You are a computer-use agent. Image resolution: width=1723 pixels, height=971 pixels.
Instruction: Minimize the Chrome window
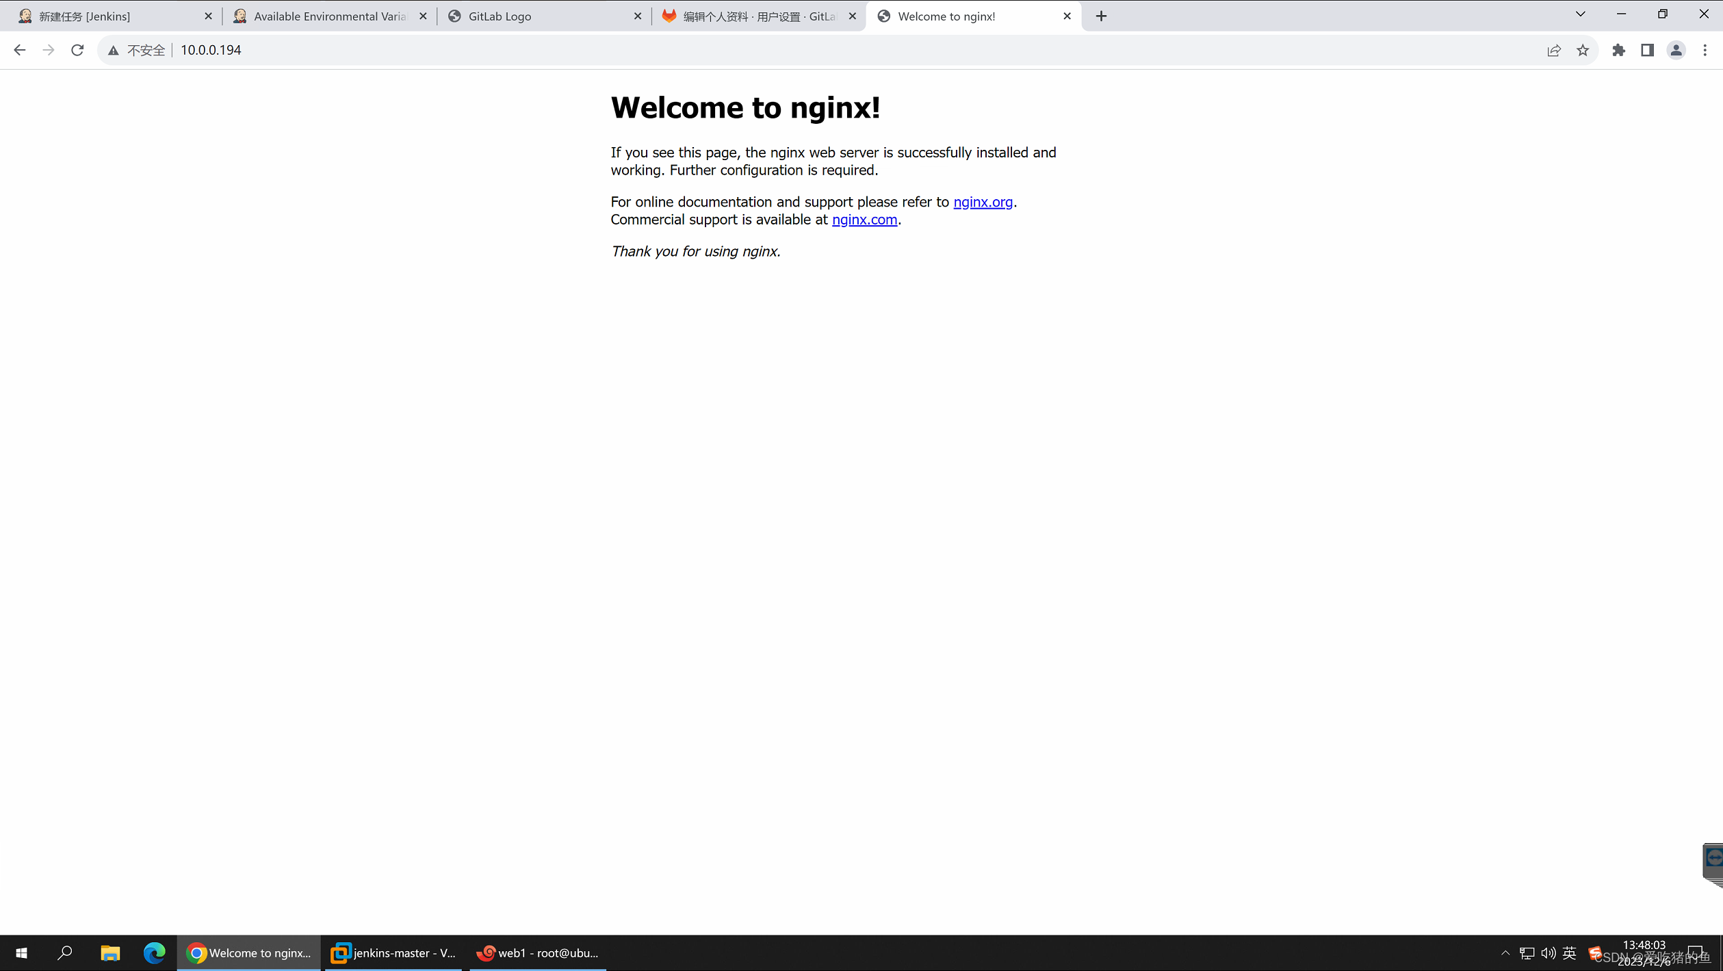tap(1621, 14)
